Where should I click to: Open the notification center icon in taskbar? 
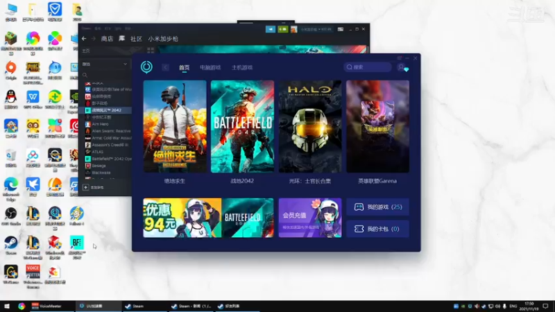click(545, 306)
